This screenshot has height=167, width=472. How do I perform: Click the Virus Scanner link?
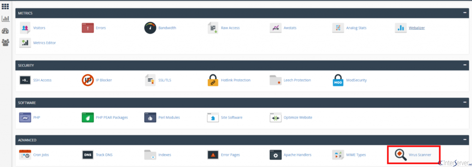click(420, 155)
